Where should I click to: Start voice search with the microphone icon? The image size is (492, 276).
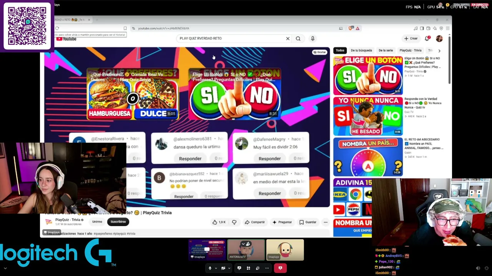pyautogui.click(x=312, y=38)
